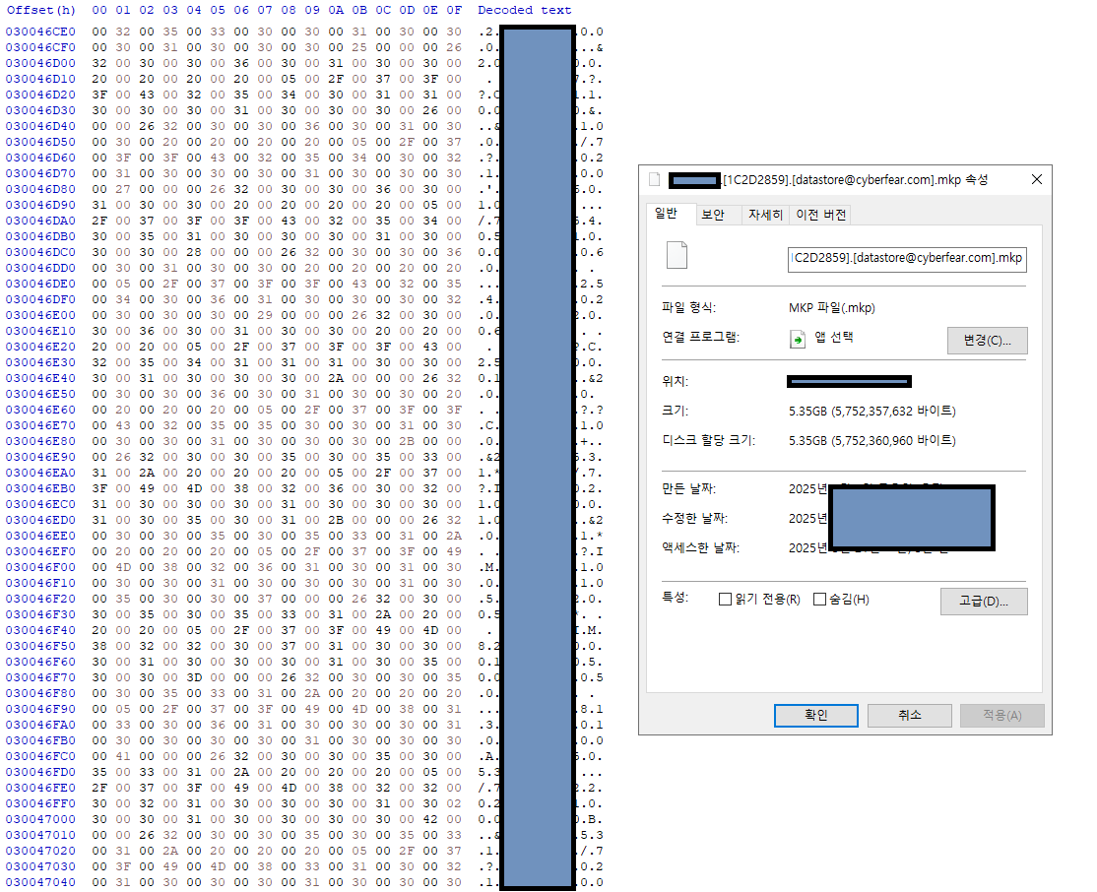Screen dimensions: 1097x892
Task: Open advanced attributes via 고급(D)... button
Action: point(984,601)
